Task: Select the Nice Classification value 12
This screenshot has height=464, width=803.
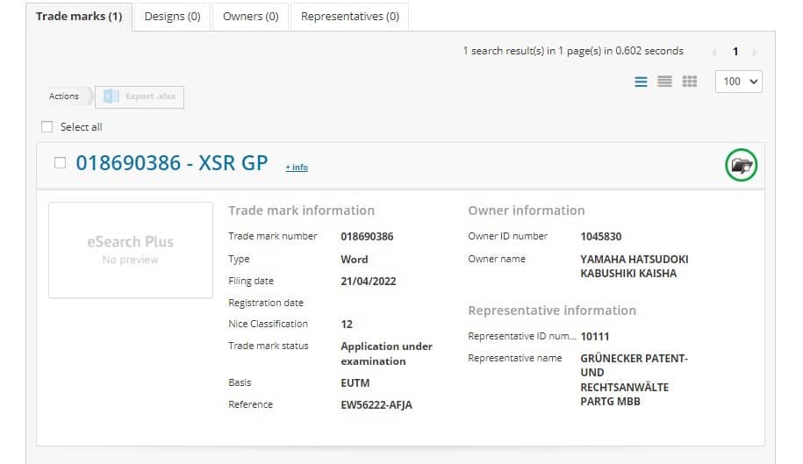Action: coord(347,324)
